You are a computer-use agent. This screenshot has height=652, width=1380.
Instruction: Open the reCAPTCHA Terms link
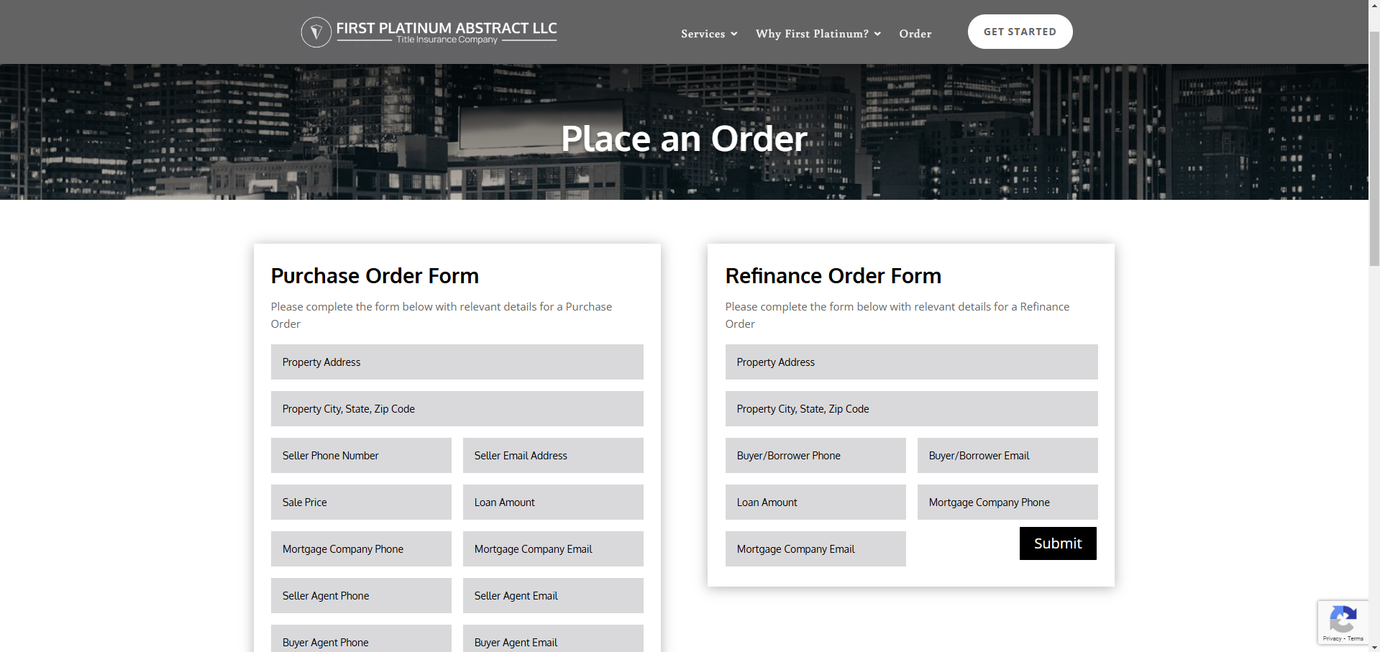click(1356, 638)
